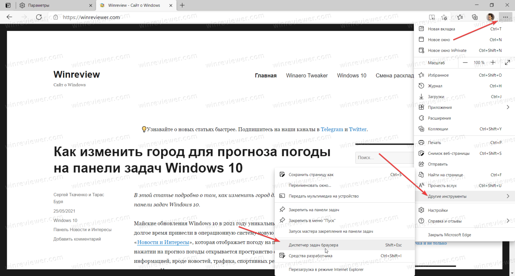Open the Windows 10 navigation link

(x=352, y=76)
